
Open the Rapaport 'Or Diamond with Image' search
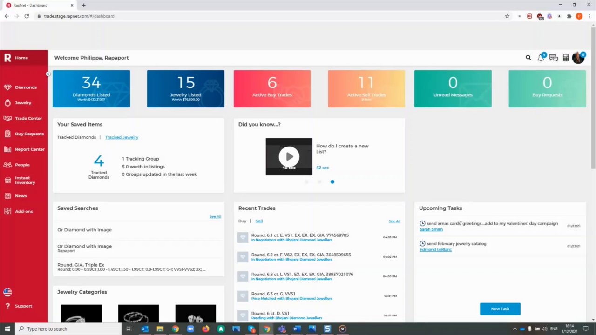[138, 248]
